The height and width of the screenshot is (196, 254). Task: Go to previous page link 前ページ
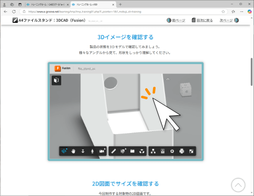tap(178, 20)
